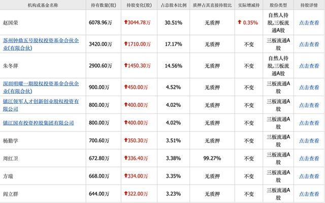
Task: Select shareholder name 周红卫
Action: point(11,159)
